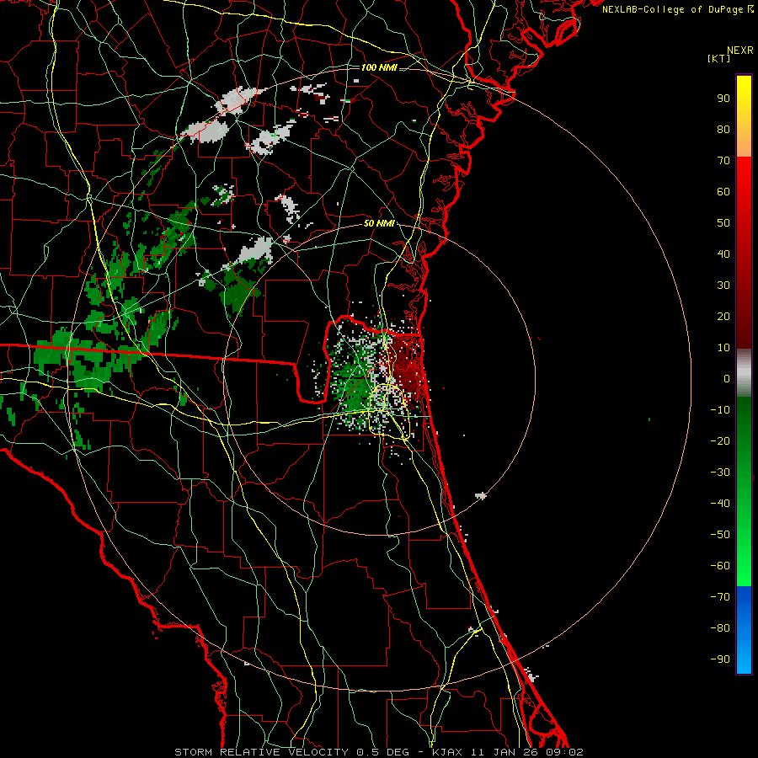Click the KJAX 11 JAN 26 09:02 timestamp
Viewport: 758px width, 758px height.
coord(508,752)
